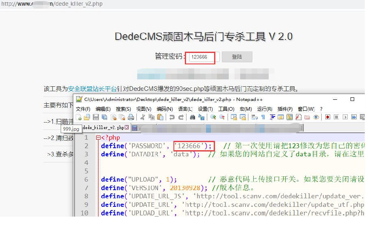Open the 窗口(W) menu
This screenshot has width=366, height=228.
pos(306,109)
